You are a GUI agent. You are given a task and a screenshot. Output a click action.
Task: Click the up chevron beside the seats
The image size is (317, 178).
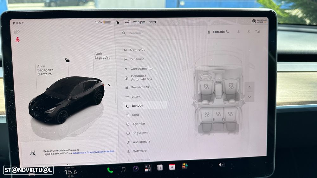pos(249,87)
